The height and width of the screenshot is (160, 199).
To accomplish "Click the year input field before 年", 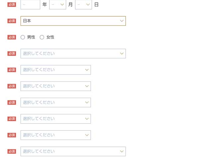I will coord(30,5).
